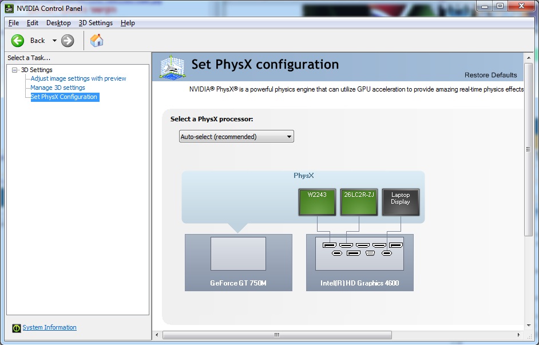
Task: Click the Forward arrow icon
Action: point(68,41)
